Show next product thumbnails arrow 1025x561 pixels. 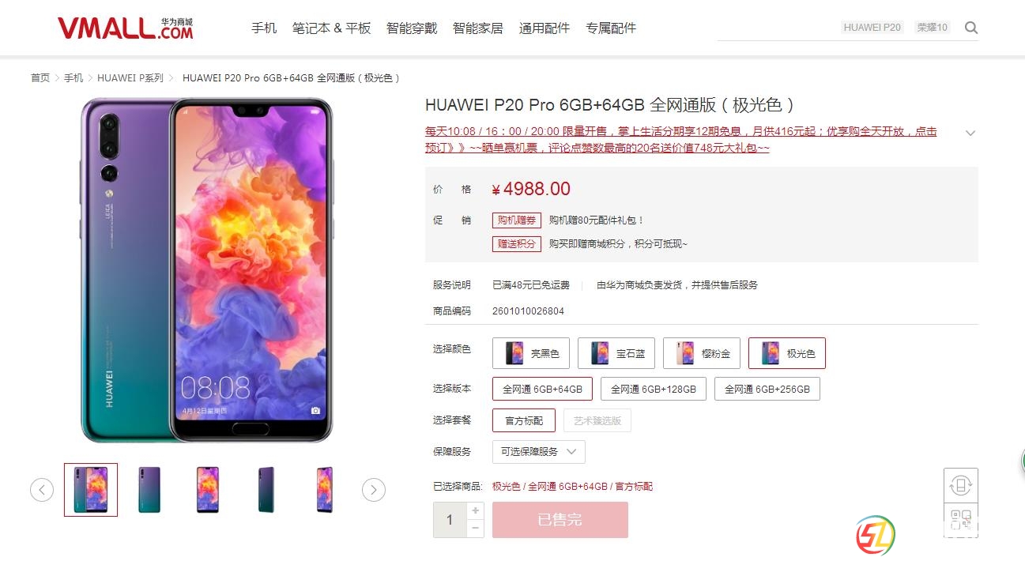click(x=374, y=490)
